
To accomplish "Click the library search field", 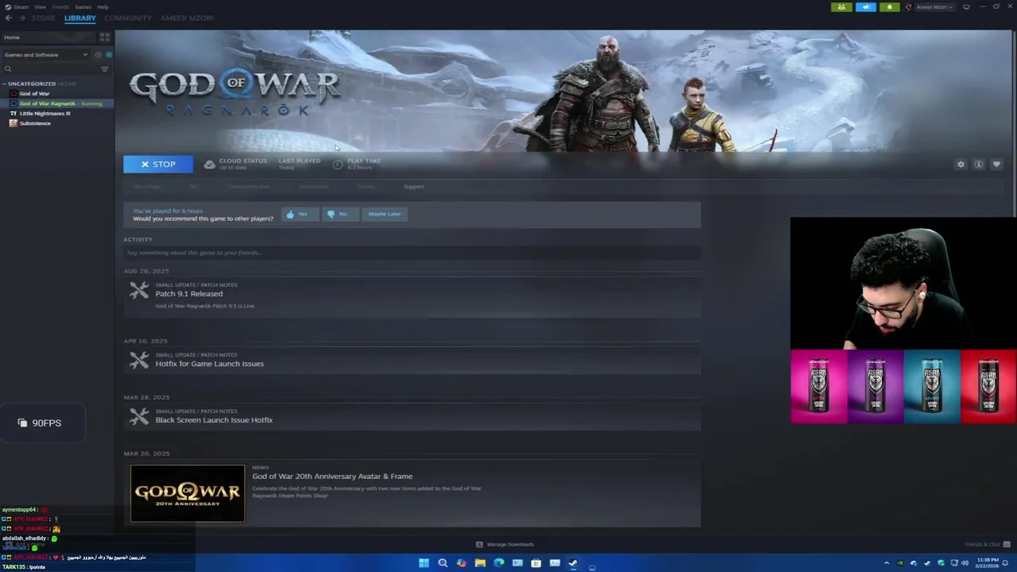I will (50, 69).
